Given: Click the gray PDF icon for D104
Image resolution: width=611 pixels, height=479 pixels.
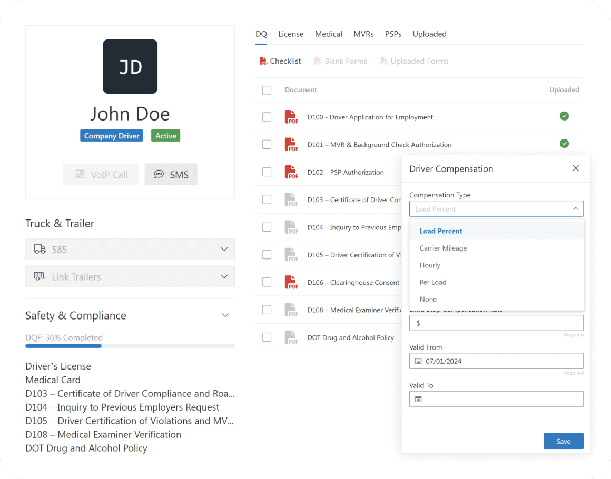Looking at the screenshot, I should (x=291, y=227).
